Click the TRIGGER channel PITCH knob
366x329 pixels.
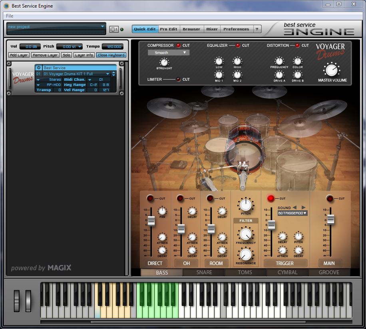click(x=298, y=236)
